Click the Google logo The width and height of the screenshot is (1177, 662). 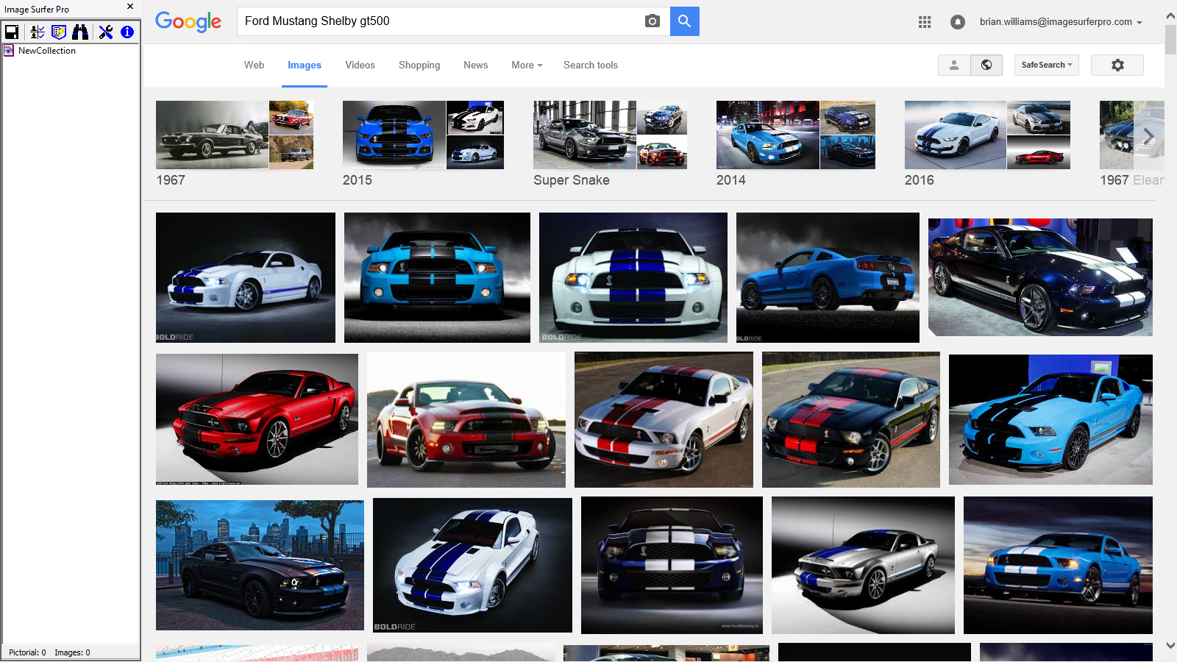[x=188, y=22]
